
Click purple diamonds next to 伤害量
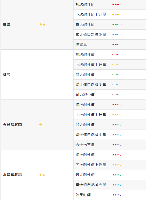(117, 44)
